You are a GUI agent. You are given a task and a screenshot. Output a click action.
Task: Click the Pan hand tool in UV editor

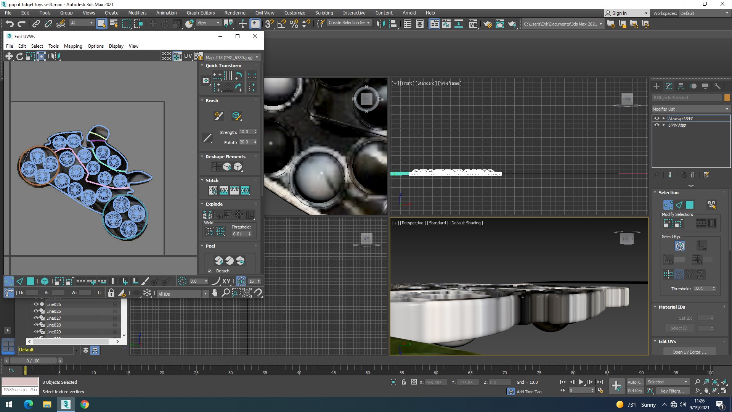tap(215, 293)
